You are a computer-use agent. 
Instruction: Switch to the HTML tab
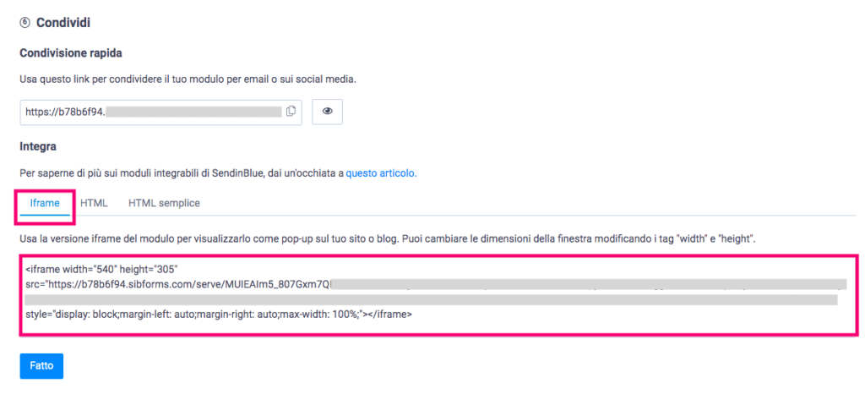(94, 203)
